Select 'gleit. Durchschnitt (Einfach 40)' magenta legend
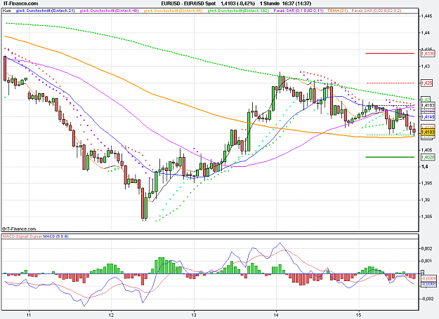Image resolution: width=439 pixels, height=319 pixels. [109, 11]
